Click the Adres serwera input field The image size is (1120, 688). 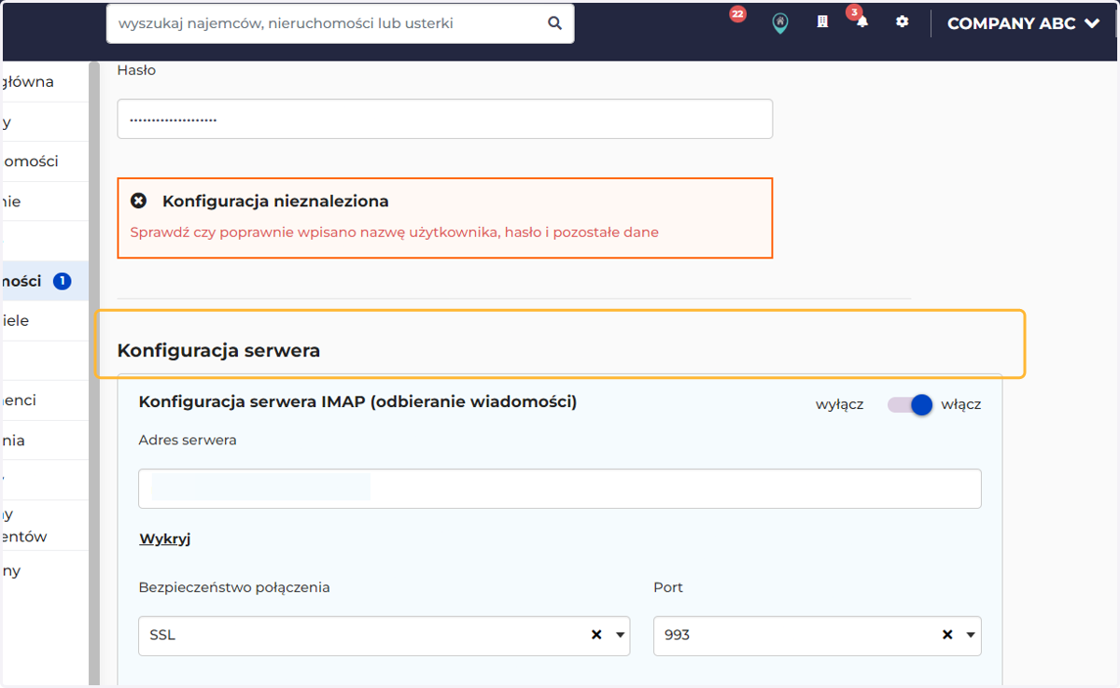559,488
